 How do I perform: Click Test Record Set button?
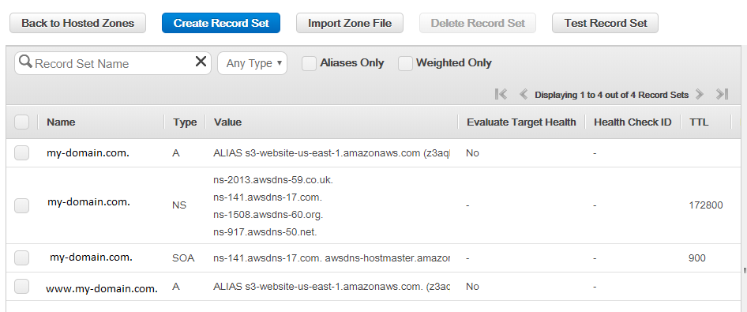[x=605, y=23]
